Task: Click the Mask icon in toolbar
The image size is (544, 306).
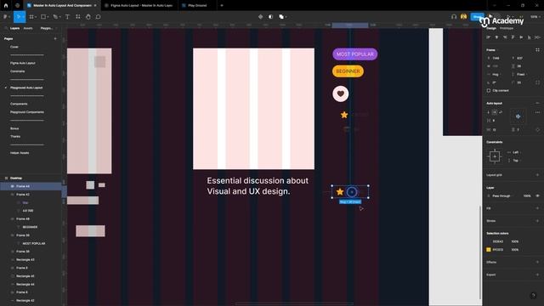Action: [270, 17]
